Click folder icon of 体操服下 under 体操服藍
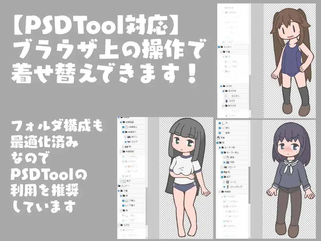The height and width of the screenshot is (241, 321). click(126, 132)
